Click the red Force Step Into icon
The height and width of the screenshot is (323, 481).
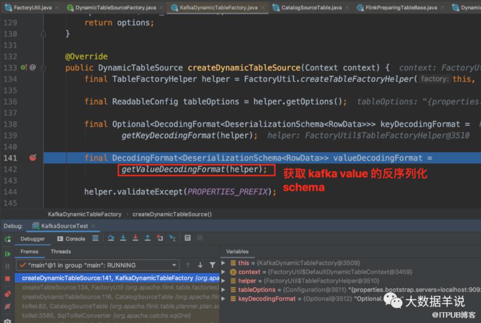(135, 238)
